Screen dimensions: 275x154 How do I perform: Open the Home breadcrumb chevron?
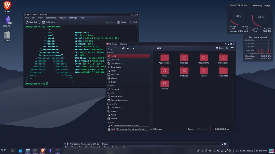(154, 48)
